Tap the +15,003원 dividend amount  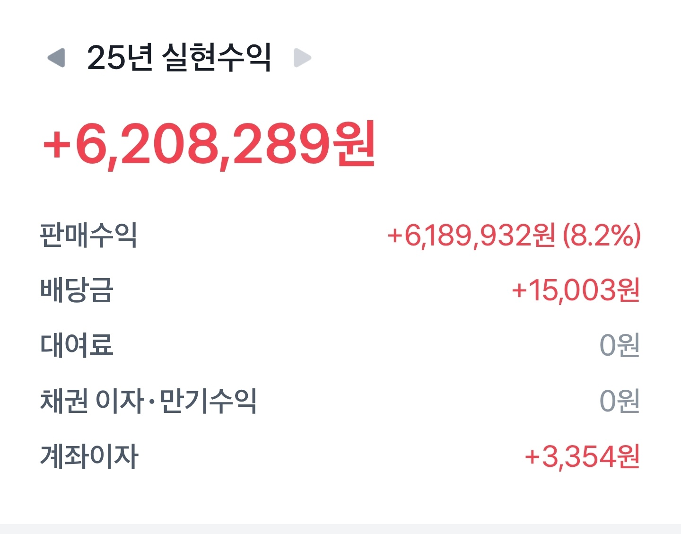pos(576,290)
